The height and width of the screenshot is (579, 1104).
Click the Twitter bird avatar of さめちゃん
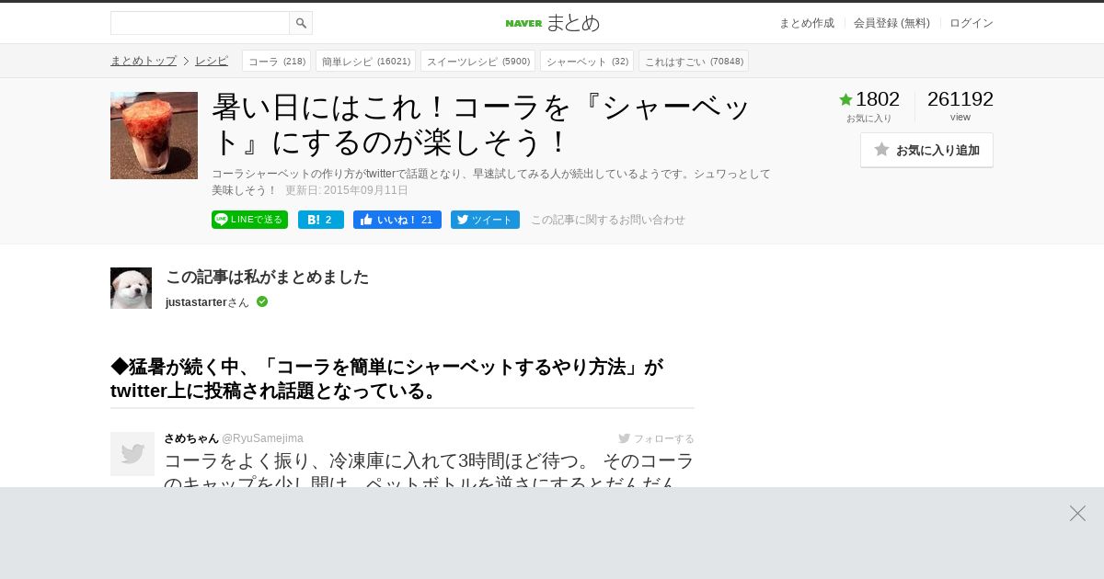coord(132,454)
